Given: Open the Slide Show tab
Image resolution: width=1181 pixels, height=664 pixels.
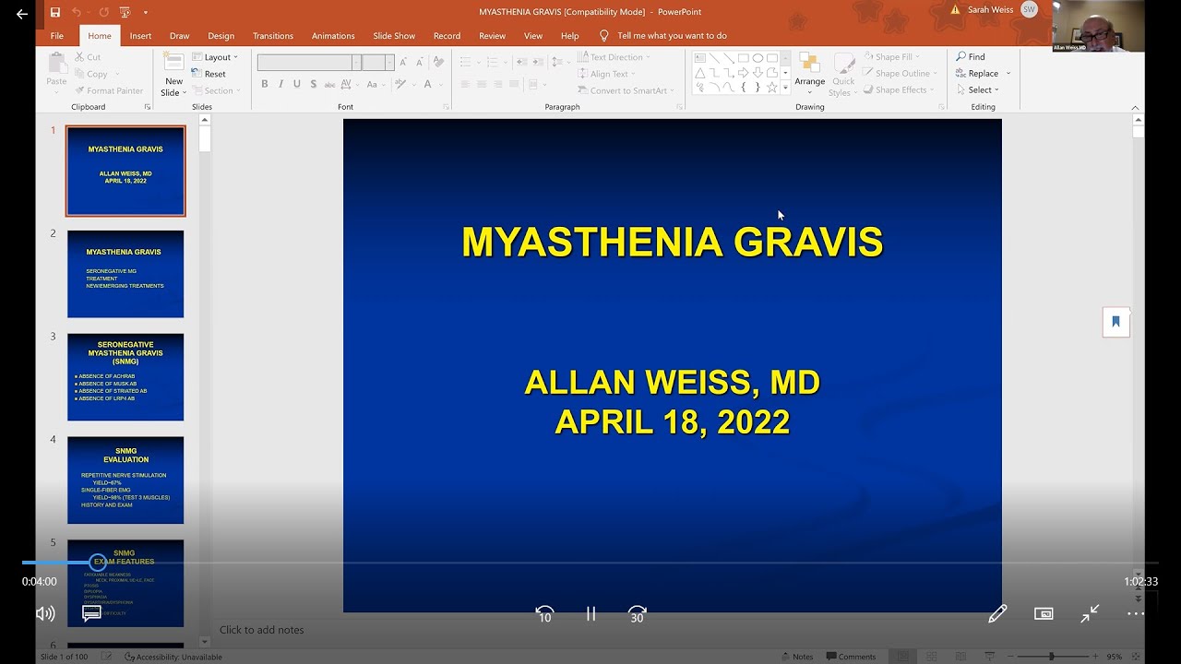Looking at the screenshot, I should [x=394, y=36].
